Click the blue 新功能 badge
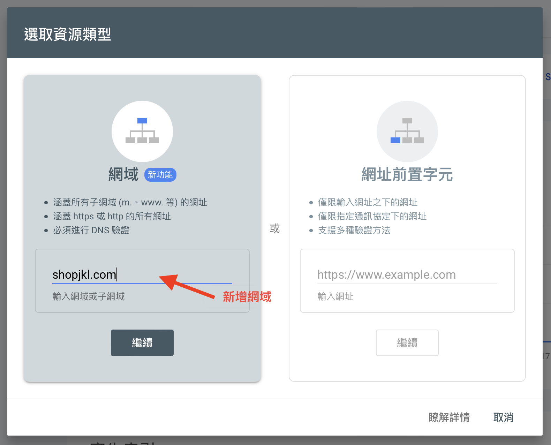 click(x=160, y=175)
